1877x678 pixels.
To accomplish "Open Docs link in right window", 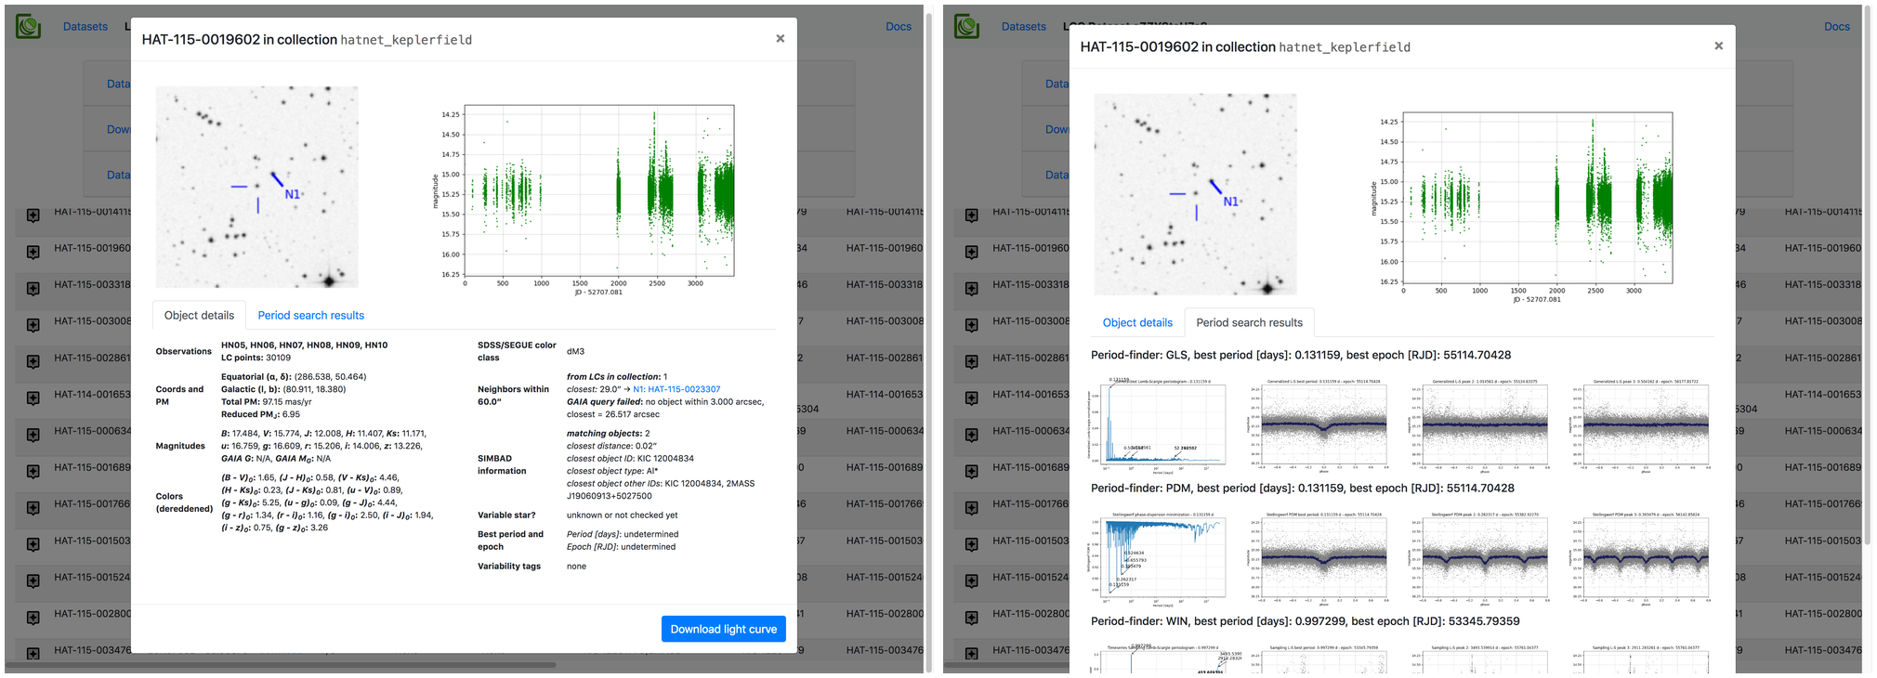I will point(1837,26).
